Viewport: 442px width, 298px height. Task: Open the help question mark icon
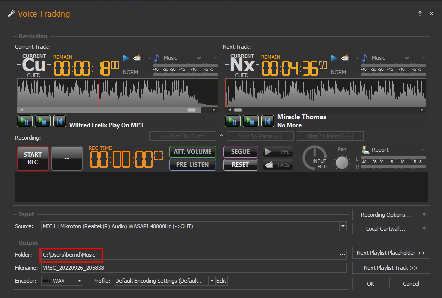pos(420,14)
